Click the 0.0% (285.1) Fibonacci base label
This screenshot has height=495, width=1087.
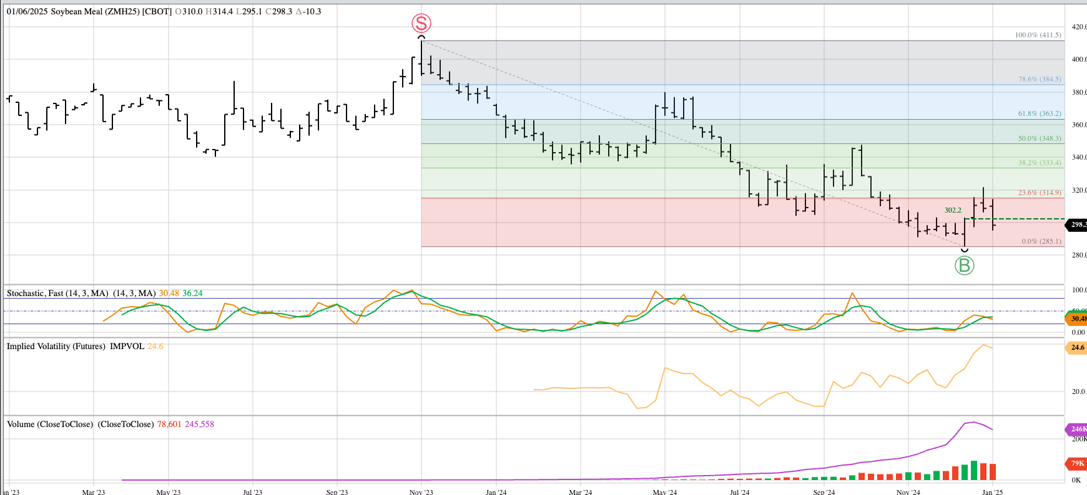(x=1041, y=241)
